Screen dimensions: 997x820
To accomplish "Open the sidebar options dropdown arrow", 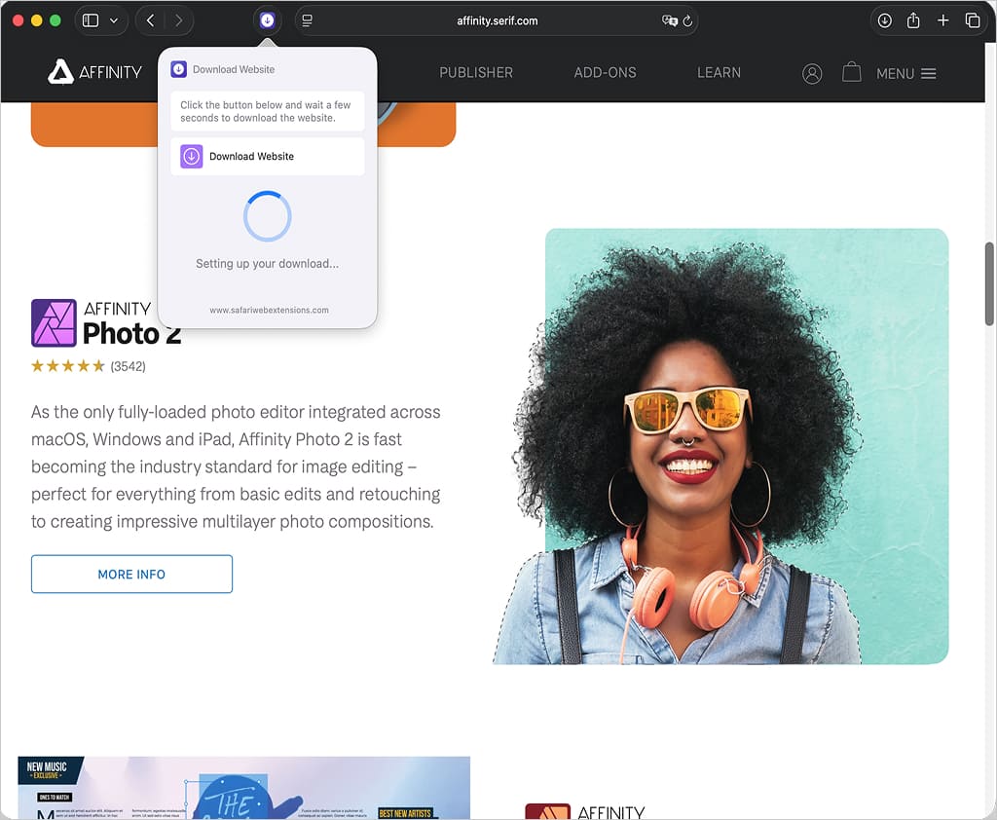I will pyautogui.click(x=115, y=20).
